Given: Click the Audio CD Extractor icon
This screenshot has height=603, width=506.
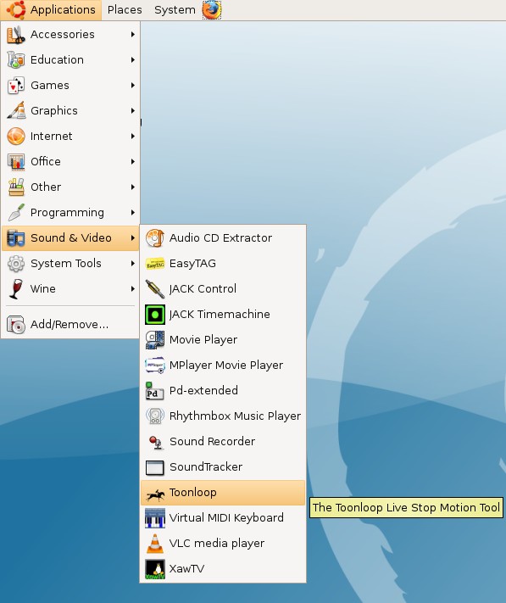Looking at the screenshot, I should pyautogui.click(x=155, y=238).
